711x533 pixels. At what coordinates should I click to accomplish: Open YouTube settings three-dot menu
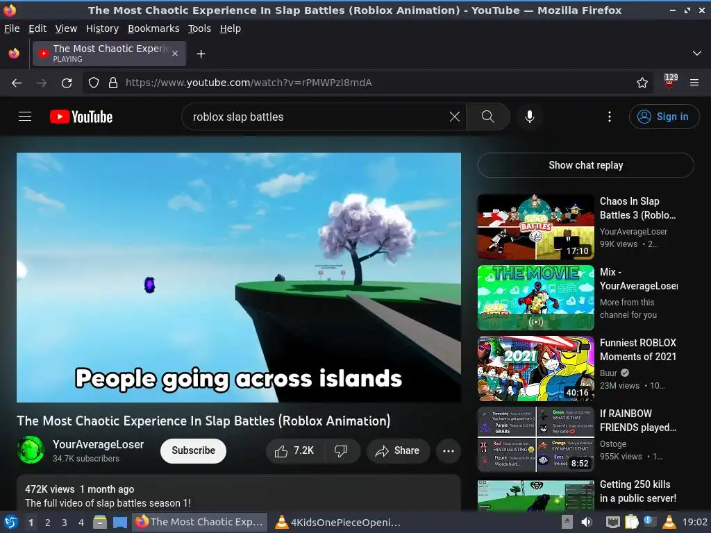[609, 117]
